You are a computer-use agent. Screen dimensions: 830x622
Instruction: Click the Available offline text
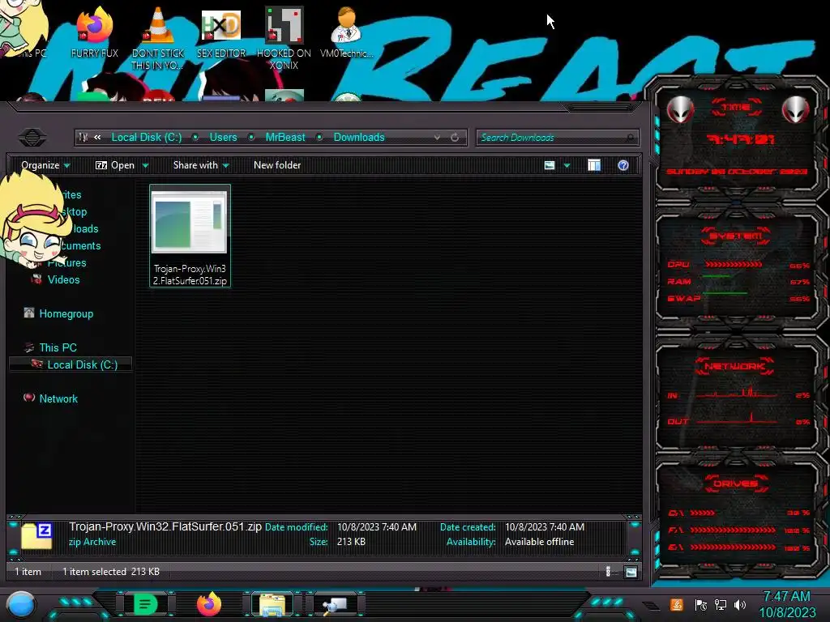(539, 542)
